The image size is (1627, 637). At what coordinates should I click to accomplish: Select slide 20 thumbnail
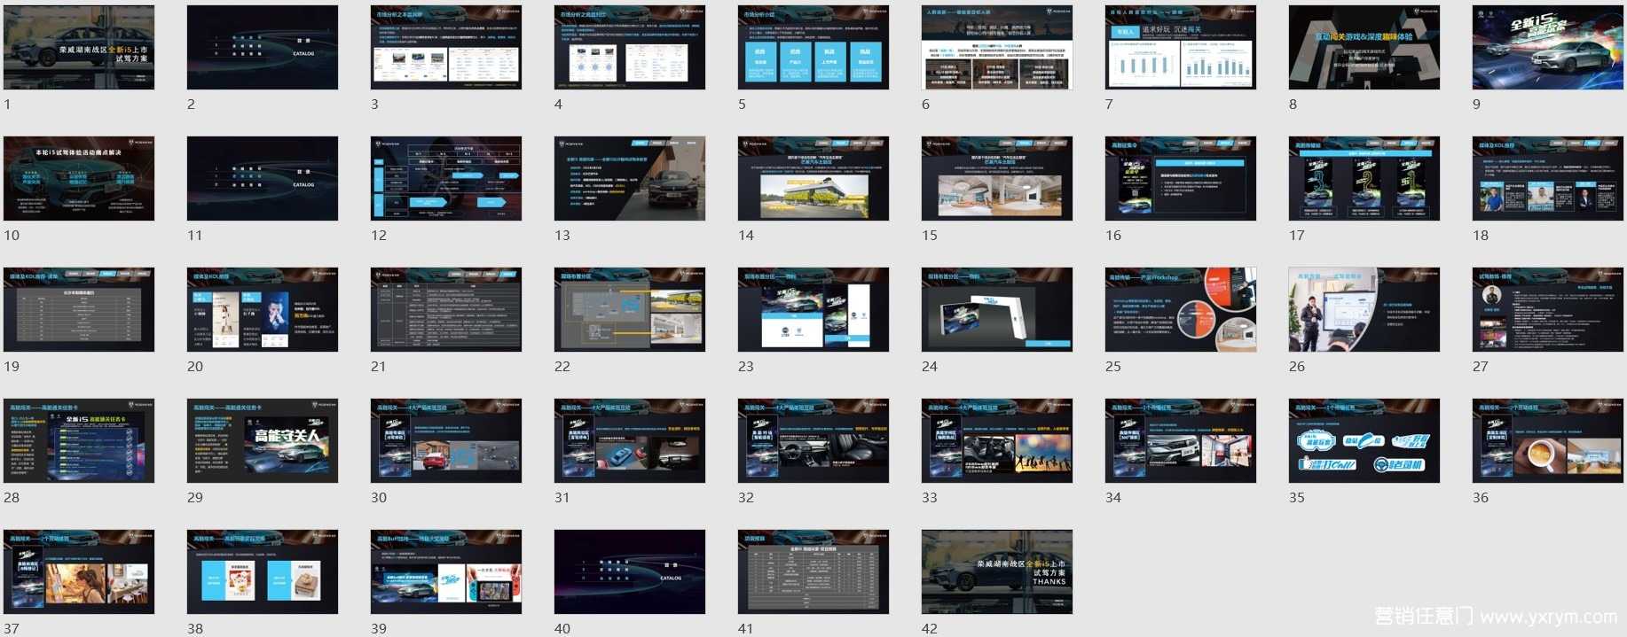(263, 309)
